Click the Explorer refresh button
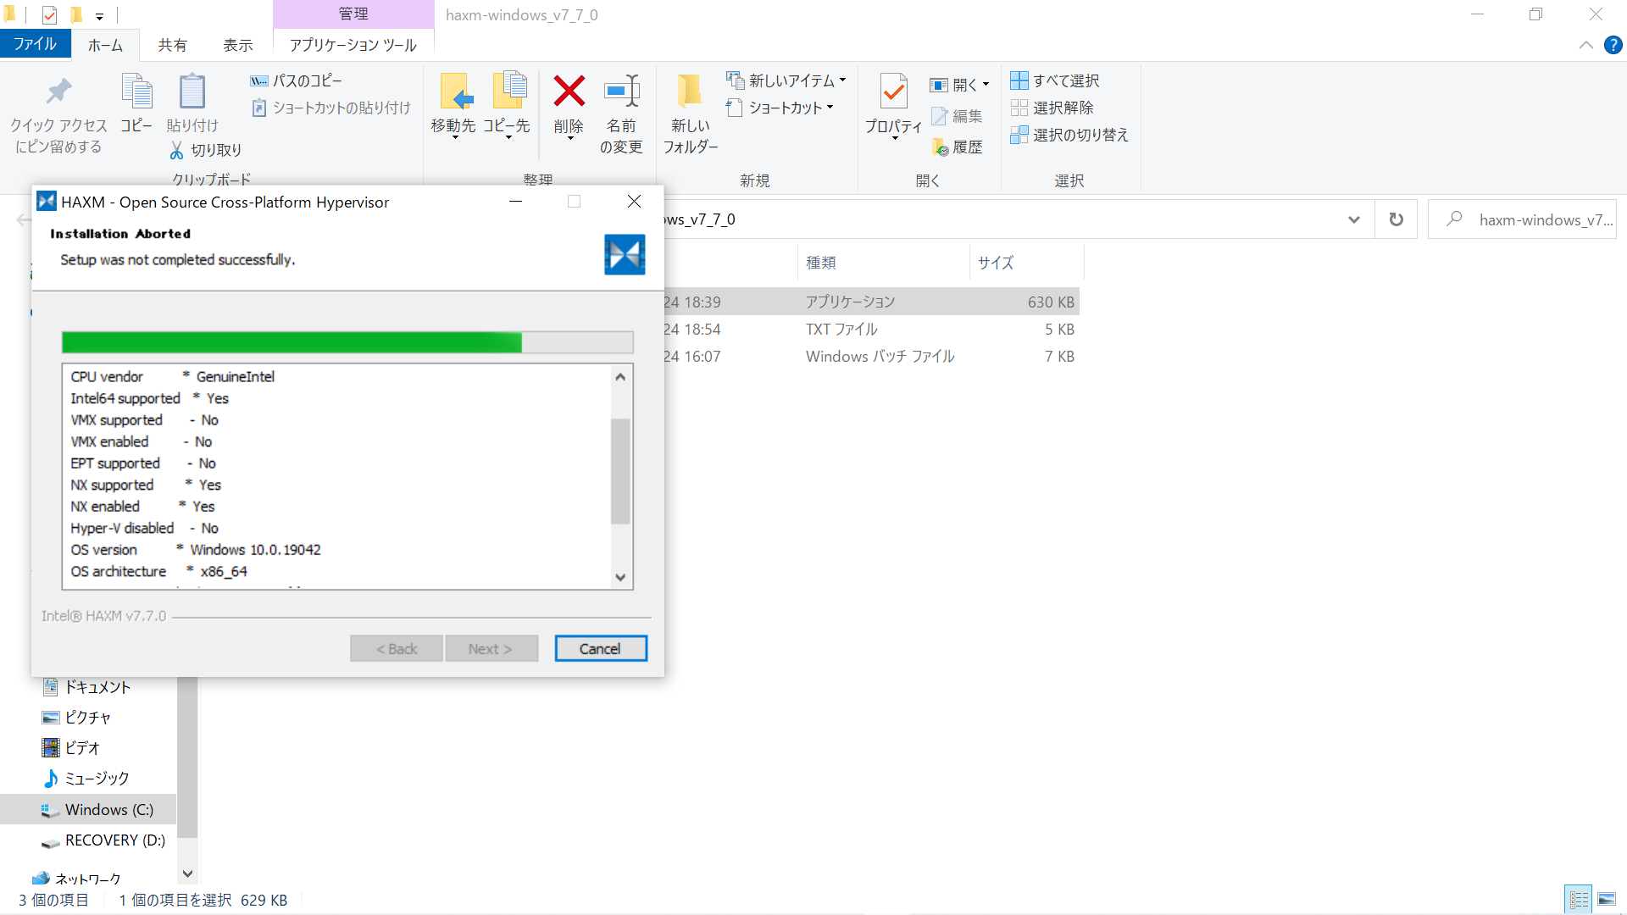Image resolution: width=1627 pixels, height=915 pixels. coord(1396,219)
